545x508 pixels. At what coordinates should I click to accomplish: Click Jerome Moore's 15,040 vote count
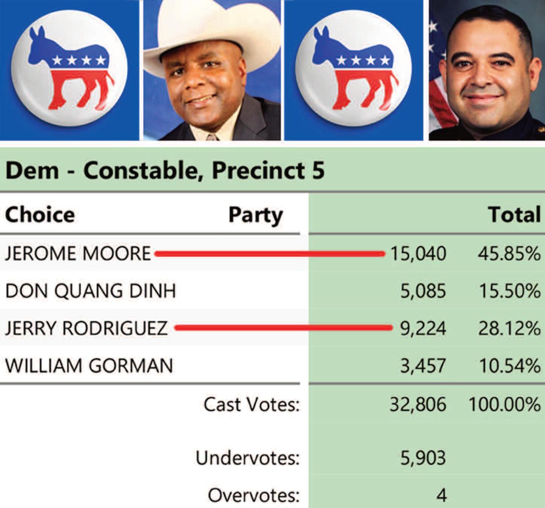click(418, 253)
